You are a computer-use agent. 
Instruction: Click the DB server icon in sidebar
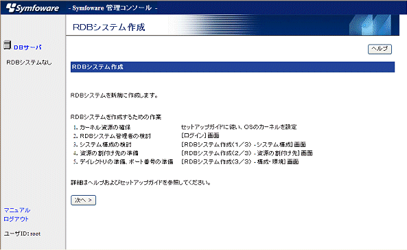[x=8, y=45]
